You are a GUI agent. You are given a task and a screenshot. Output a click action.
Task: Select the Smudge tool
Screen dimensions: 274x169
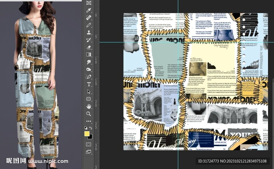89,62
